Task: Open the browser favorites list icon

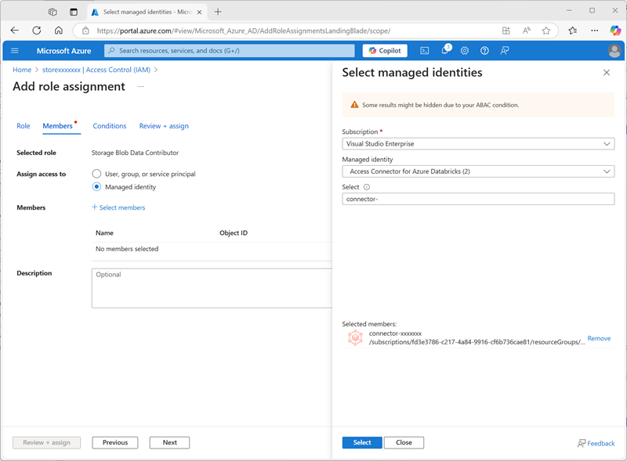Action: pos(573,31)
